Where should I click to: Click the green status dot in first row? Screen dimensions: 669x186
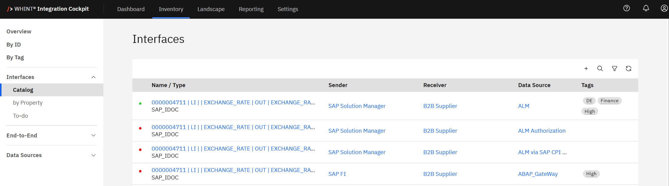[140, 103]
